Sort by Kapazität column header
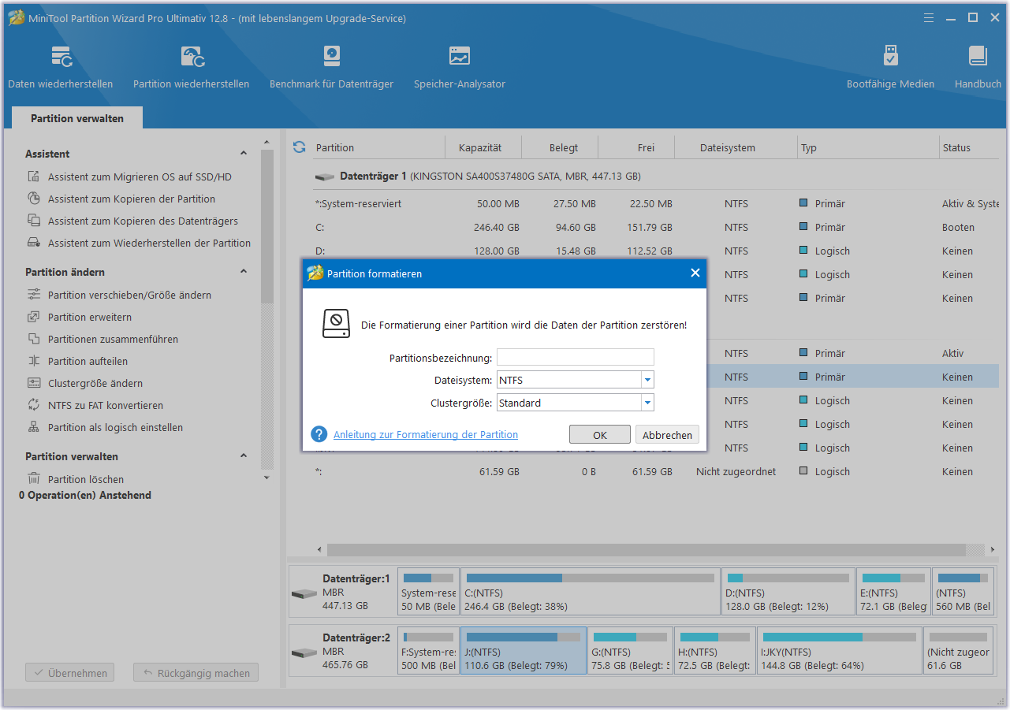 [480, 147]
